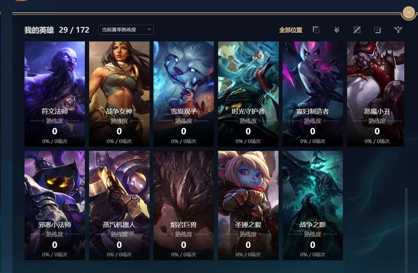
Task: Expand dropdown using its arrow indicator
Action: pyautogui.click(x=149, y=29)
